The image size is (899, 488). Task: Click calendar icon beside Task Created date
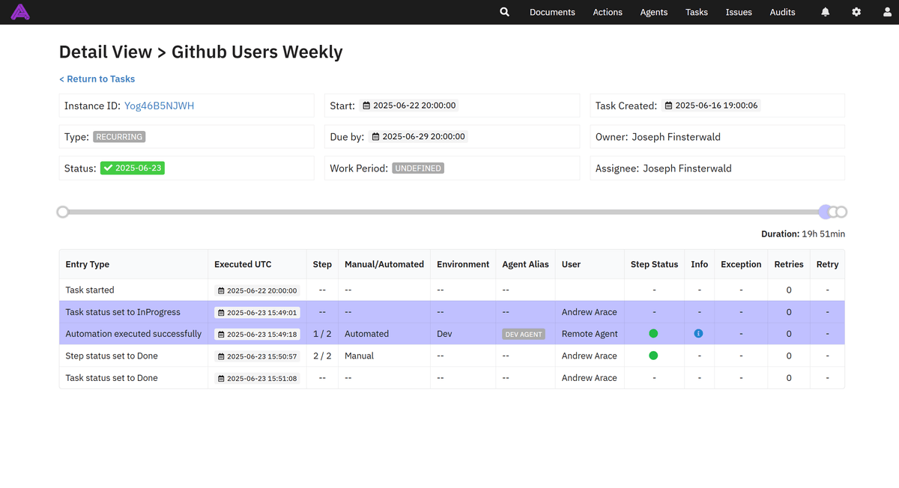668,106
